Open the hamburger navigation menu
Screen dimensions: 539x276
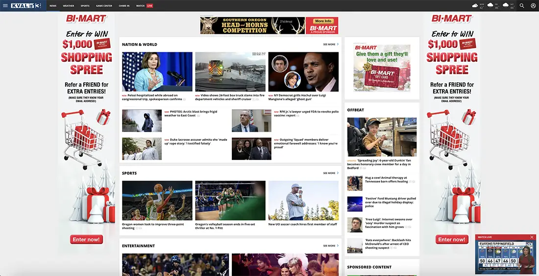click(5, 5)
